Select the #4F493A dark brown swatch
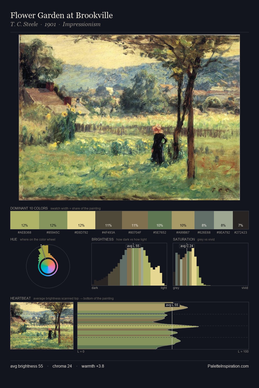This screenshot has width=259, height=388. [x=109, y=220]
